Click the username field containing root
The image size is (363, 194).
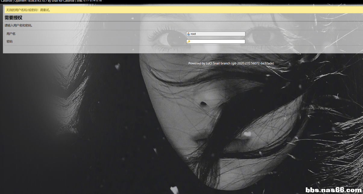(217, 34)
